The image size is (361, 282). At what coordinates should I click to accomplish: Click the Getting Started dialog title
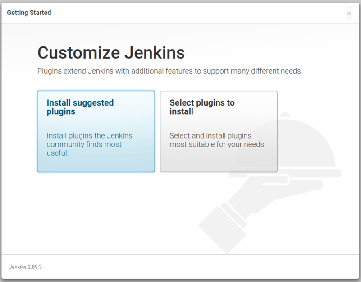pos(28,13)
